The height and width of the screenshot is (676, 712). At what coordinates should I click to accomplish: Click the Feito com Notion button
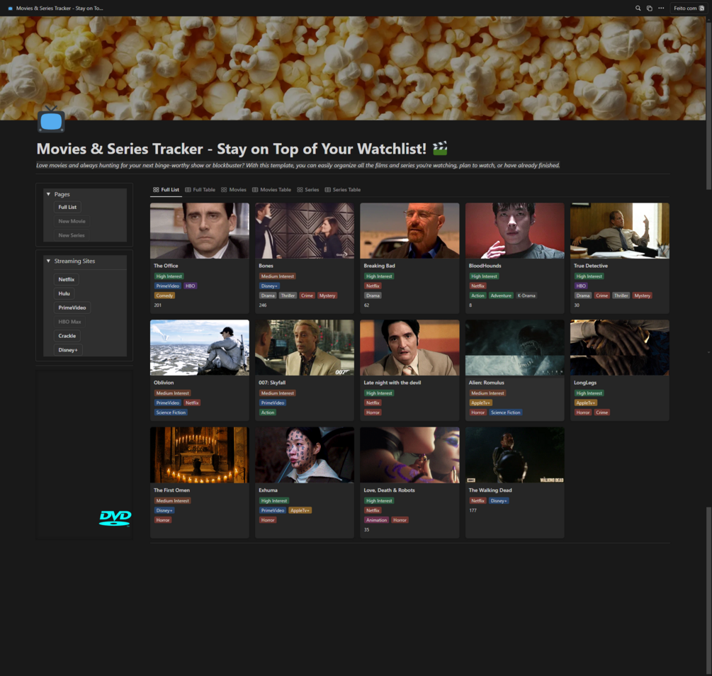[689, 9]
